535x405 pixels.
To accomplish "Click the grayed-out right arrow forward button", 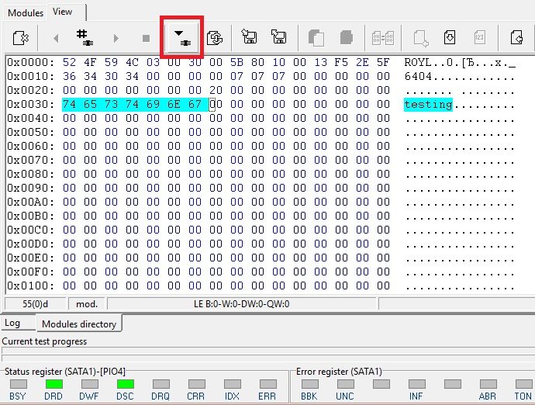I will [116, 38].
